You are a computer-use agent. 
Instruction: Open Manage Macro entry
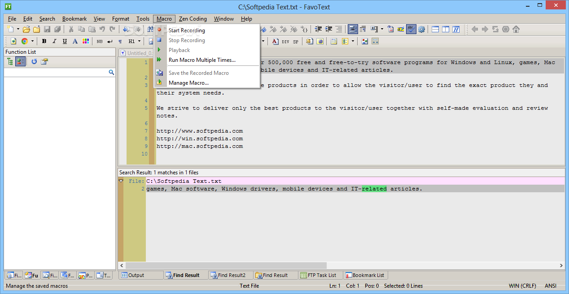[x=188, y=83]
